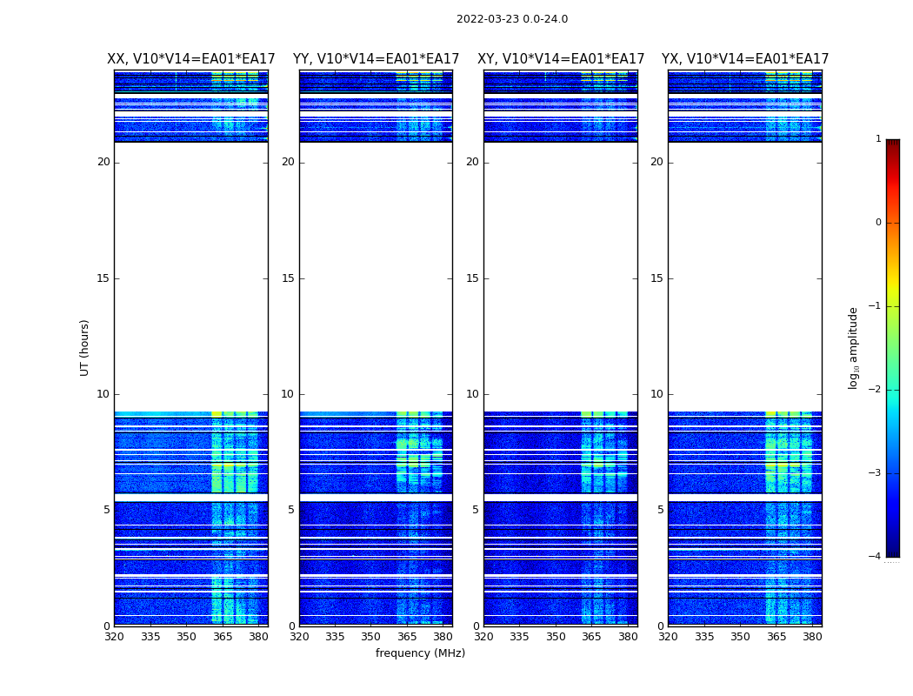This screenshot has height=696, width=913.
Task: Click the green middle of the colorbar
Action: click(893, 350)
